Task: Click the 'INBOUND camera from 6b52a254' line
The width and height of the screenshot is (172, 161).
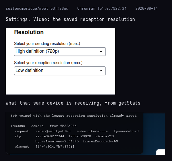Action: tap(44, 126)
